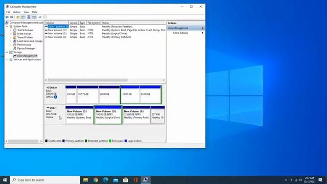327x184 pixels.
Task: Open Performance in the tree
Action: (x=24, y=44)
